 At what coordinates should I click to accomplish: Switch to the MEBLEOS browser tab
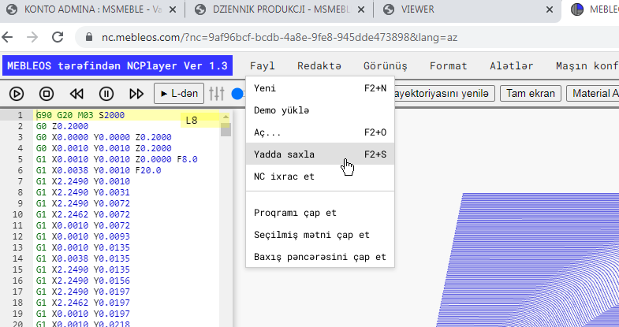click(x=592, y=10)
